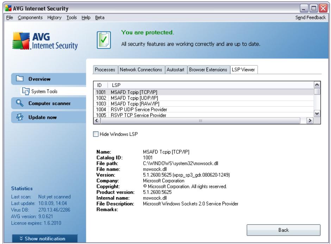This screenshot has height=244, width=331.
Task: Click the LSP list scroll left arrow
Action: point(97,120)
